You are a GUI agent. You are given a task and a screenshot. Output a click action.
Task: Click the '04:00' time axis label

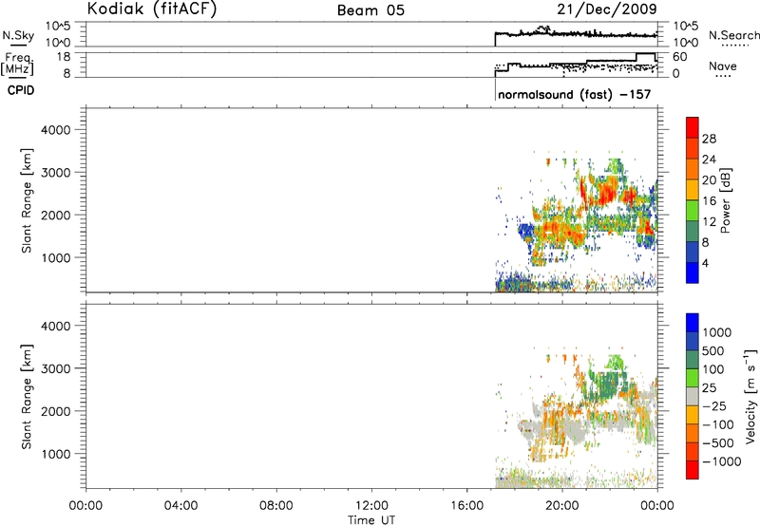coord(180,506)
